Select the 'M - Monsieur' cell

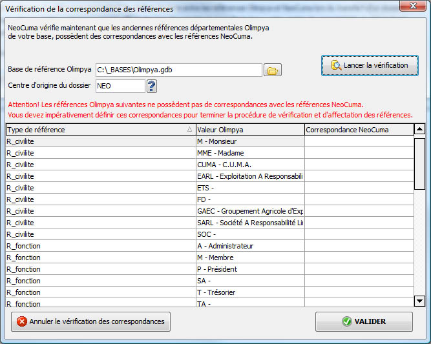tap(250, 141)
